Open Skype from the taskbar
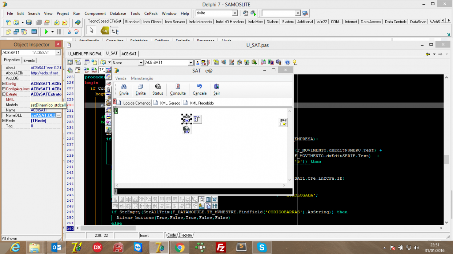The width and height of the screenshot is (453, 254). click(261, 247)
